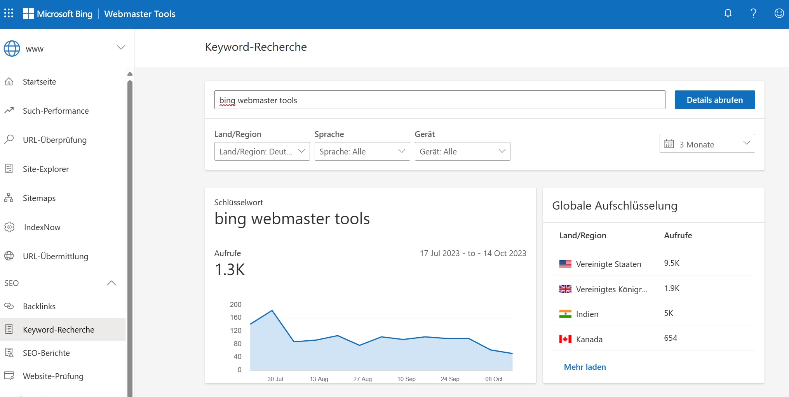Viewport: 789px width, 397px height.
Task: Click the Aufrufe column header
Action: pyautogui.click(x=678, y=235)
